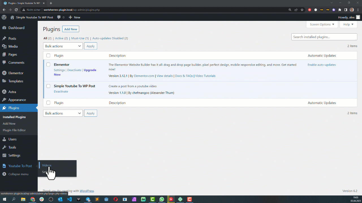Open a new browser tab
This screenshot has width=362, height=203.
point(51,3)
